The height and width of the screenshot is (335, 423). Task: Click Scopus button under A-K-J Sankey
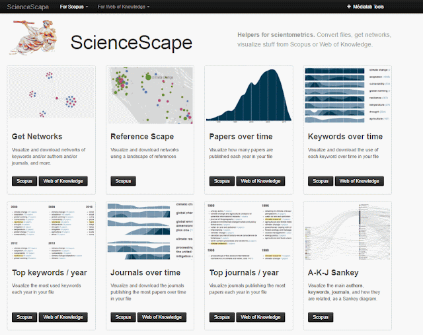[x=321, y=317]
